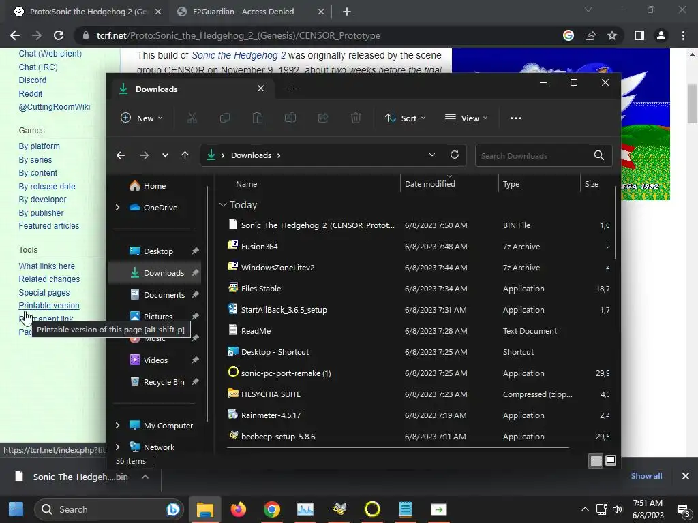Click the By platform link

tap(39, 146)
